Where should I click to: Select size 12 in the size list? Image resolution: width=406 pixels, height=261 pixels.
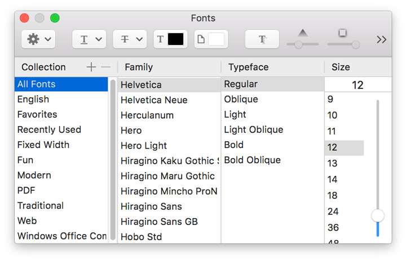point(345,147)
